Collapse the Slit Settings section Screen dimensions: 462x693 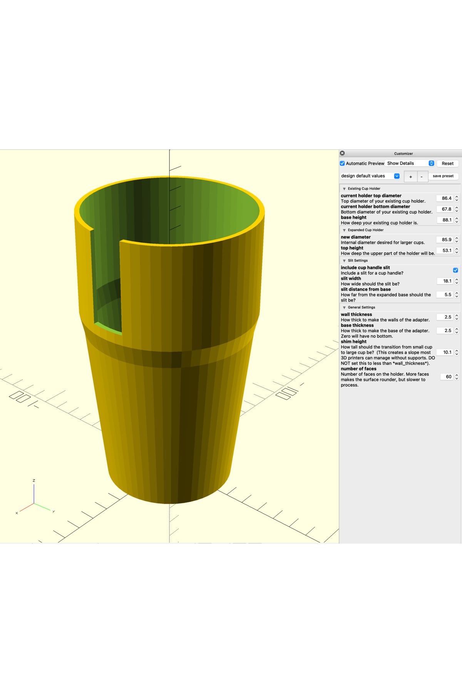[x=344, y=261]
